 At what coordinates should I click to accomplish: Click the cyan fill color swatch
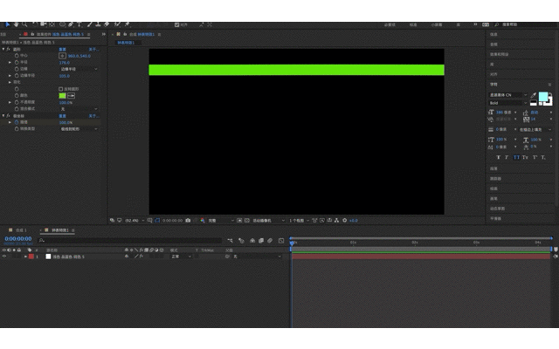click(543, 97)
